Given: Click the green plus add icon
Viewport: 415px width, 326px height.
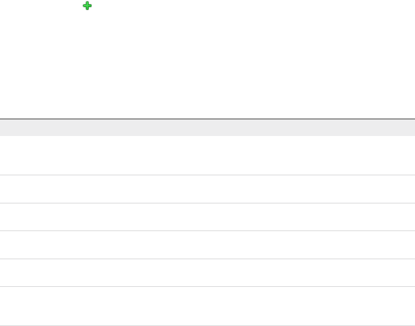Looking at the screenshot, I should coord(87,6).
